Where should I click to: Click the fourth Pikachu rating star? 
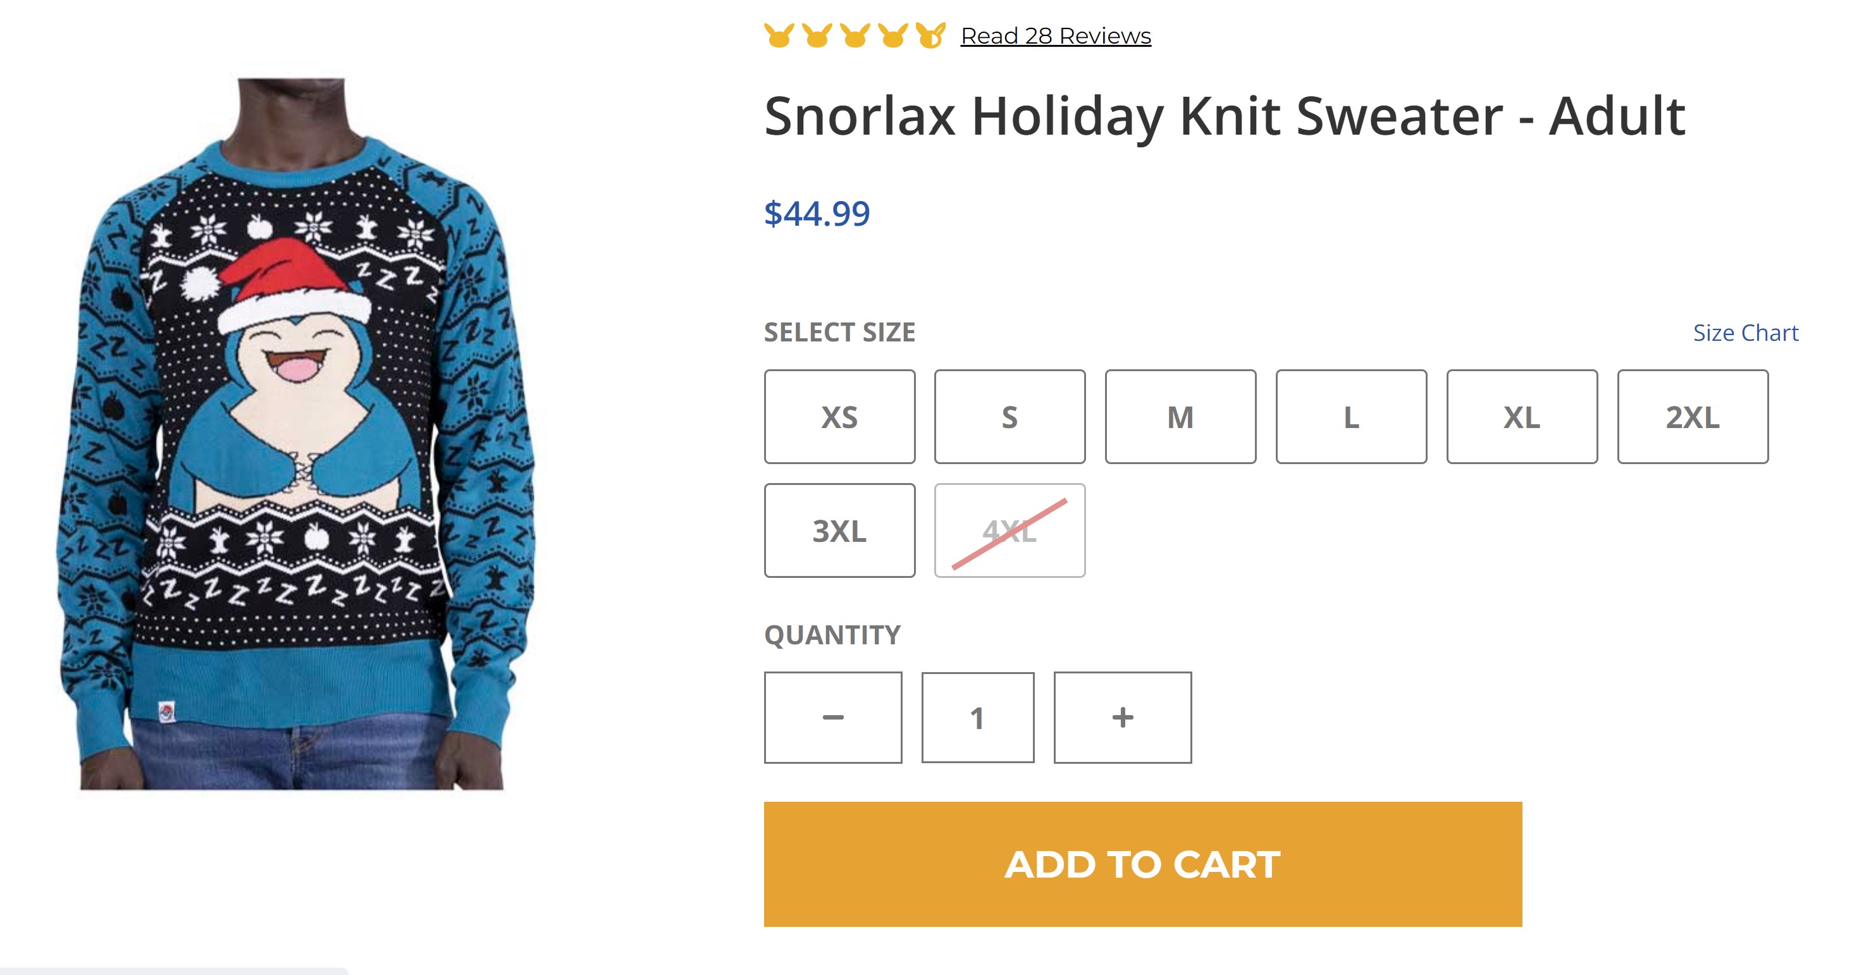(892, 35)
